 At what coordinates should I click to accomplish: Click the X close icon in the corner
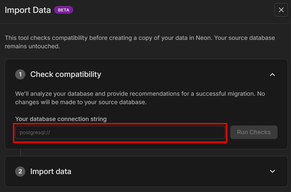coord(281,10)
